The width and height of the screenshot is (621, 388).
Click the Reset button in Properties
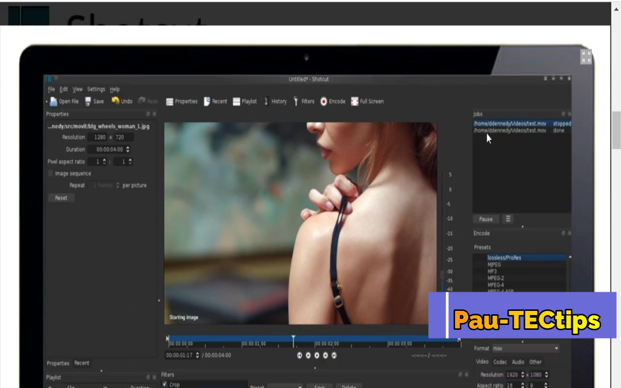coord(61,198)
